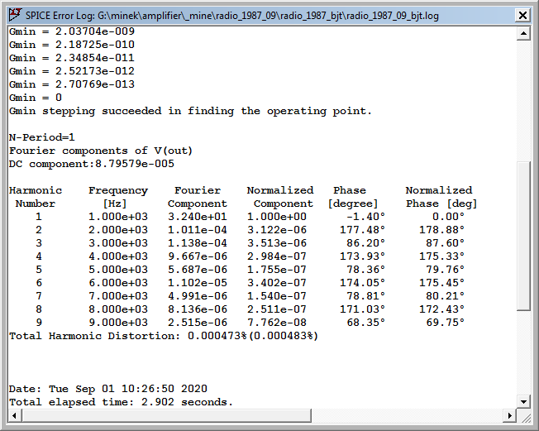This screenshot has width=539, height=431.
Task: Click frequency value 3.000e+03
Action: [x=118, y=243]
